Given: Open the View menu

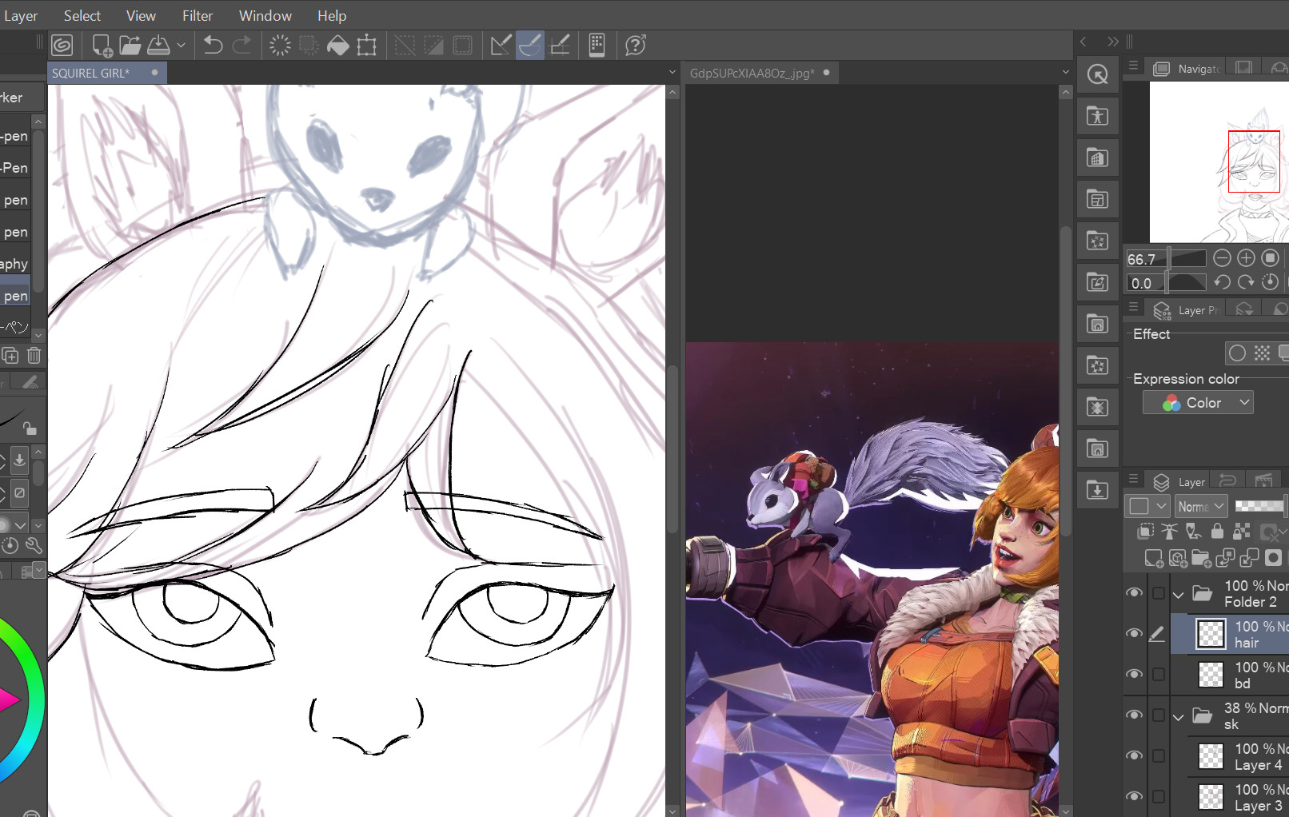Looking at the screenshot, I should point(141,15).
